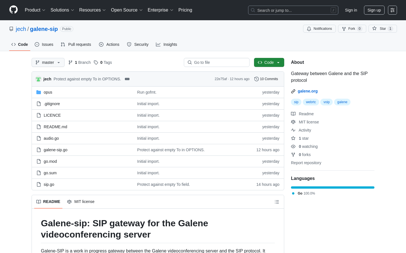Click the voip topic tag
The image size is (406, 253).
326,102
